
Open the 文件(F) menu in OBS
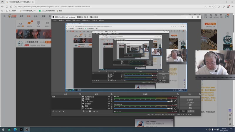click(x=55, y=20)
